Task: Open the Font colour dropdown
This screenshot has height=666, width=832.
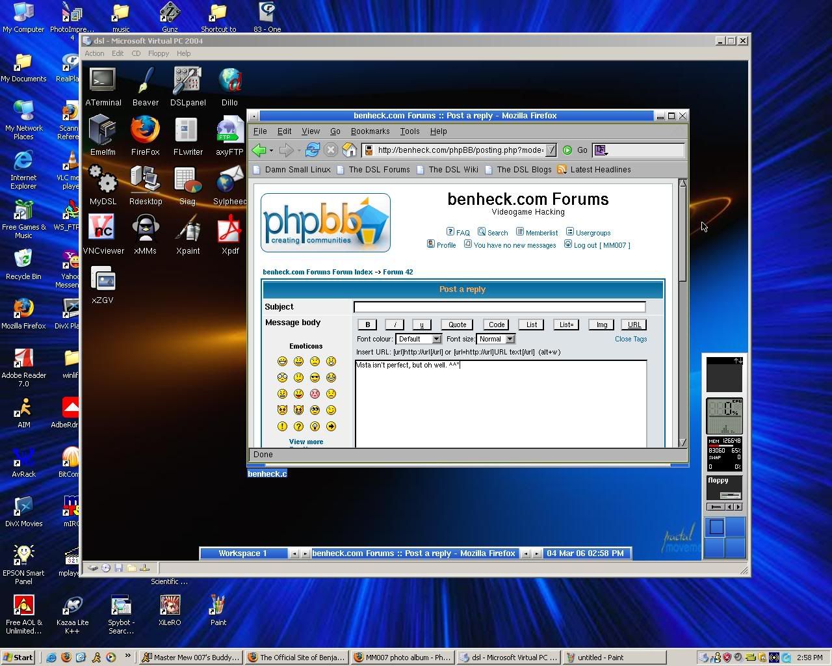Action: [x=419, y=339]
